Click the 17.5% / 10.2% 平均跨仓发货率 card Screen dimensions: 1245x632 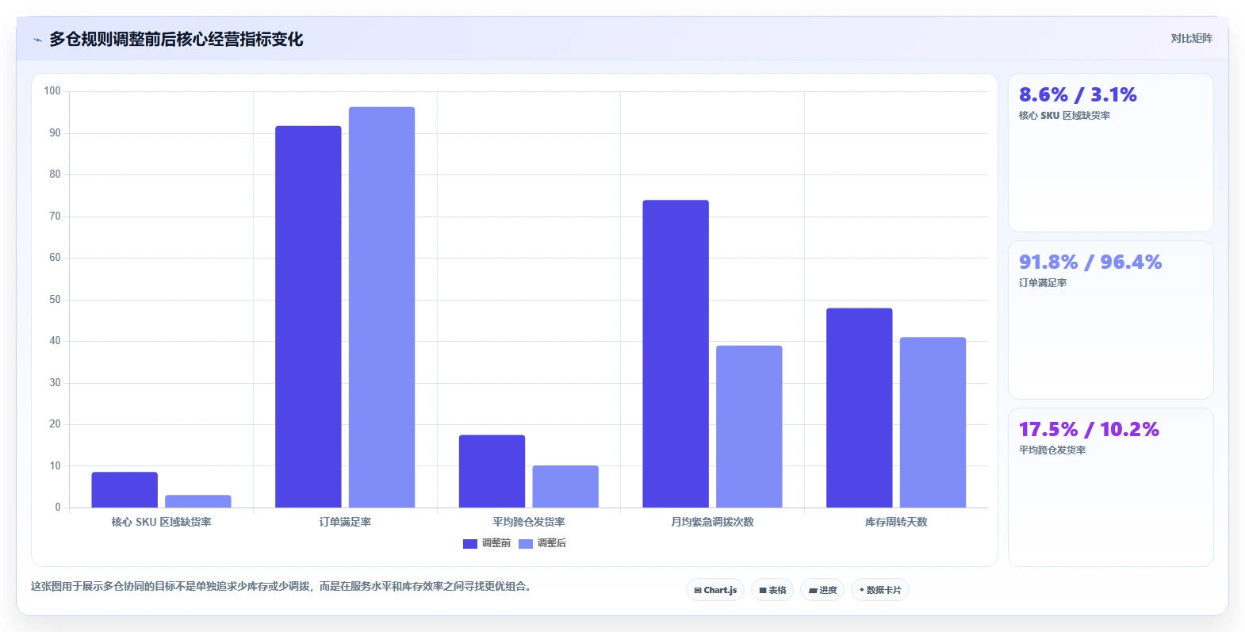click(x=1110, y=488)
